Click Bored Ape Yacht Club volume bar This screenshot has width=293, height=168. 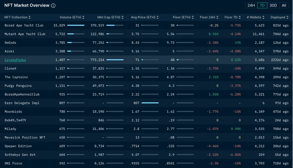point(76,25)
